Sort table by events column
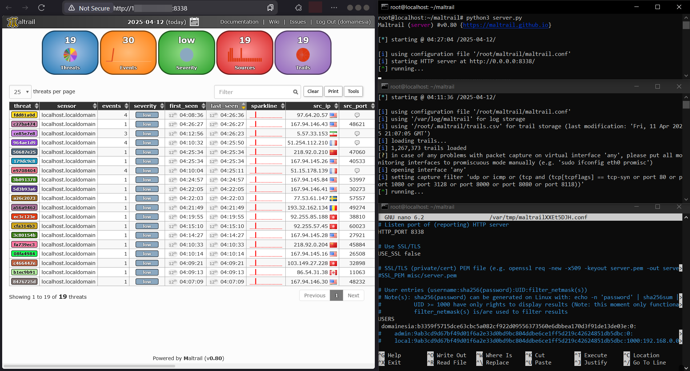Screen dimensions: 690x371 [x=113, y=106]
